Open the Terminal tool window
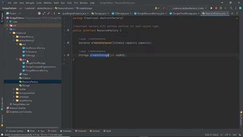 [x=80, y=131]
